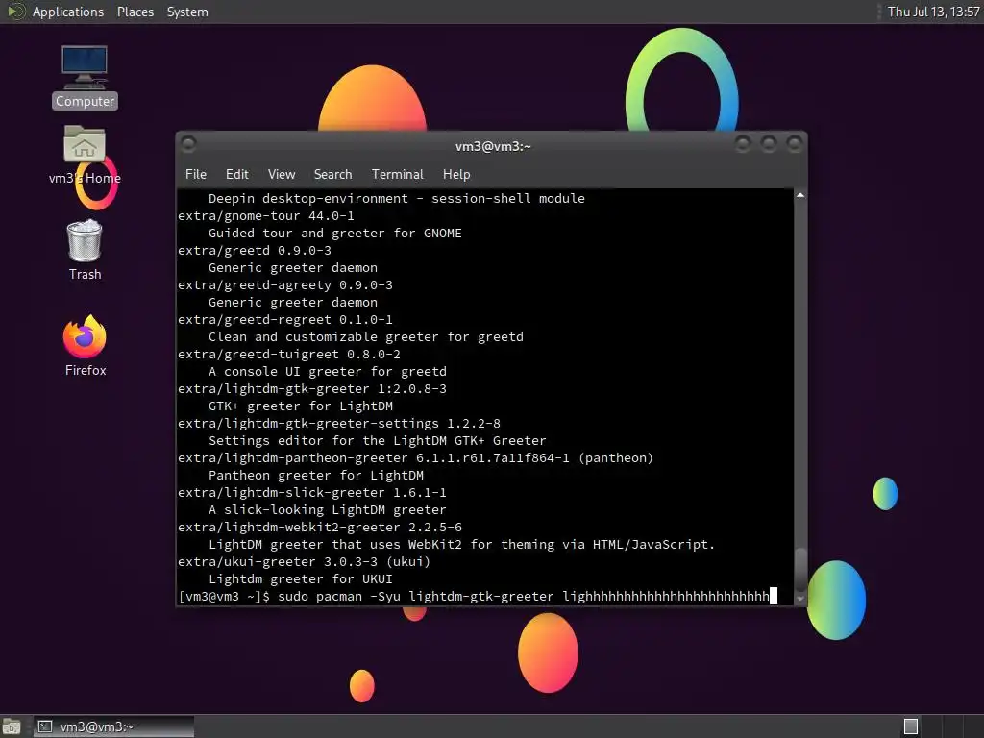Viewport: 984px width, 738px height.
Task: Click the line 'extra/greetd-agreety 0.9.0-3'
Action: point(284,284)
